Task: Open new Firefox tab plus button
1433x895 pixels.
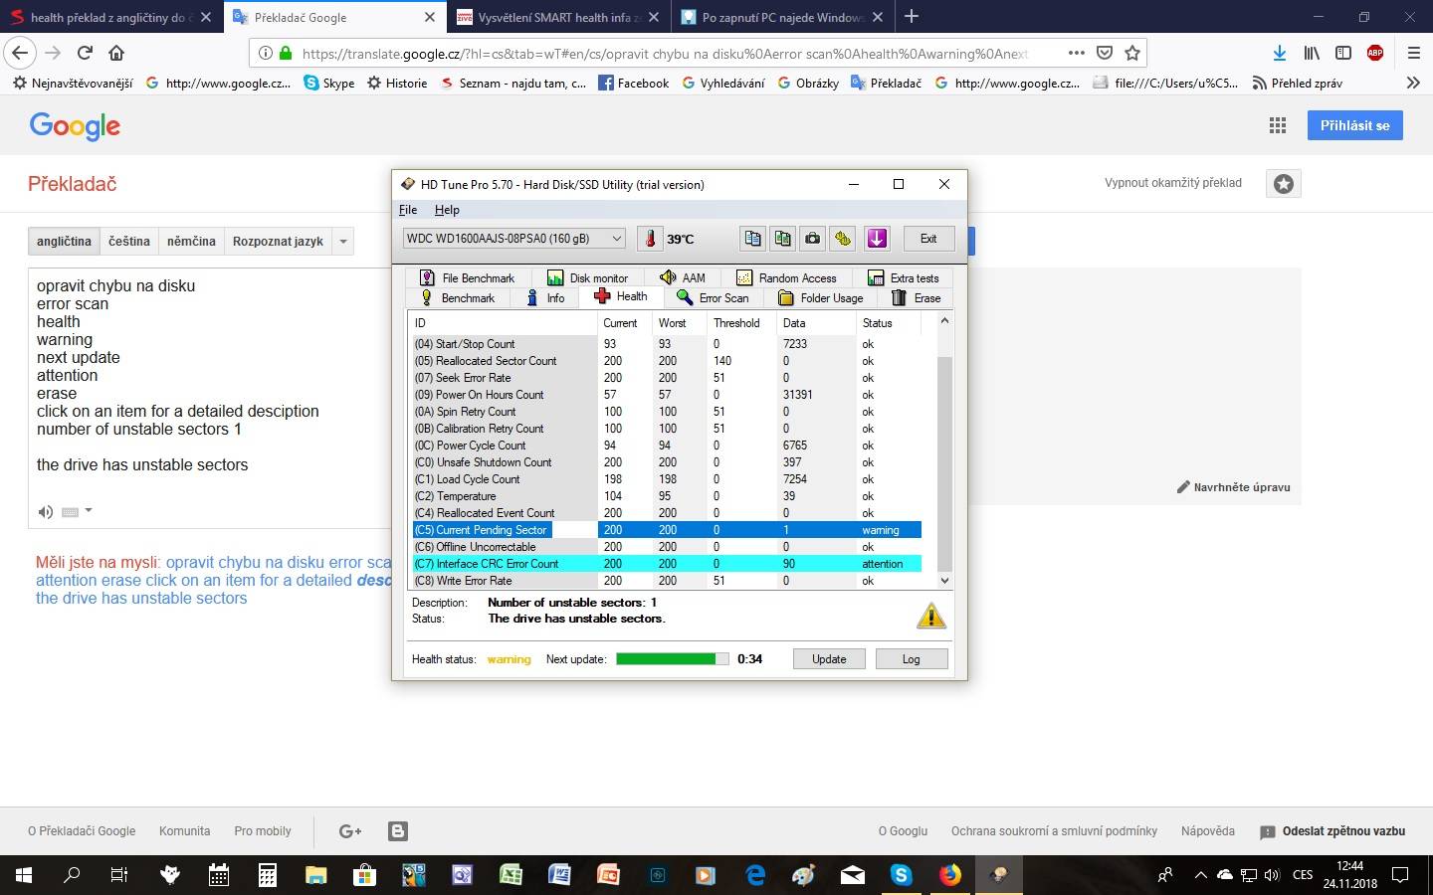Action: coord(912,16)
